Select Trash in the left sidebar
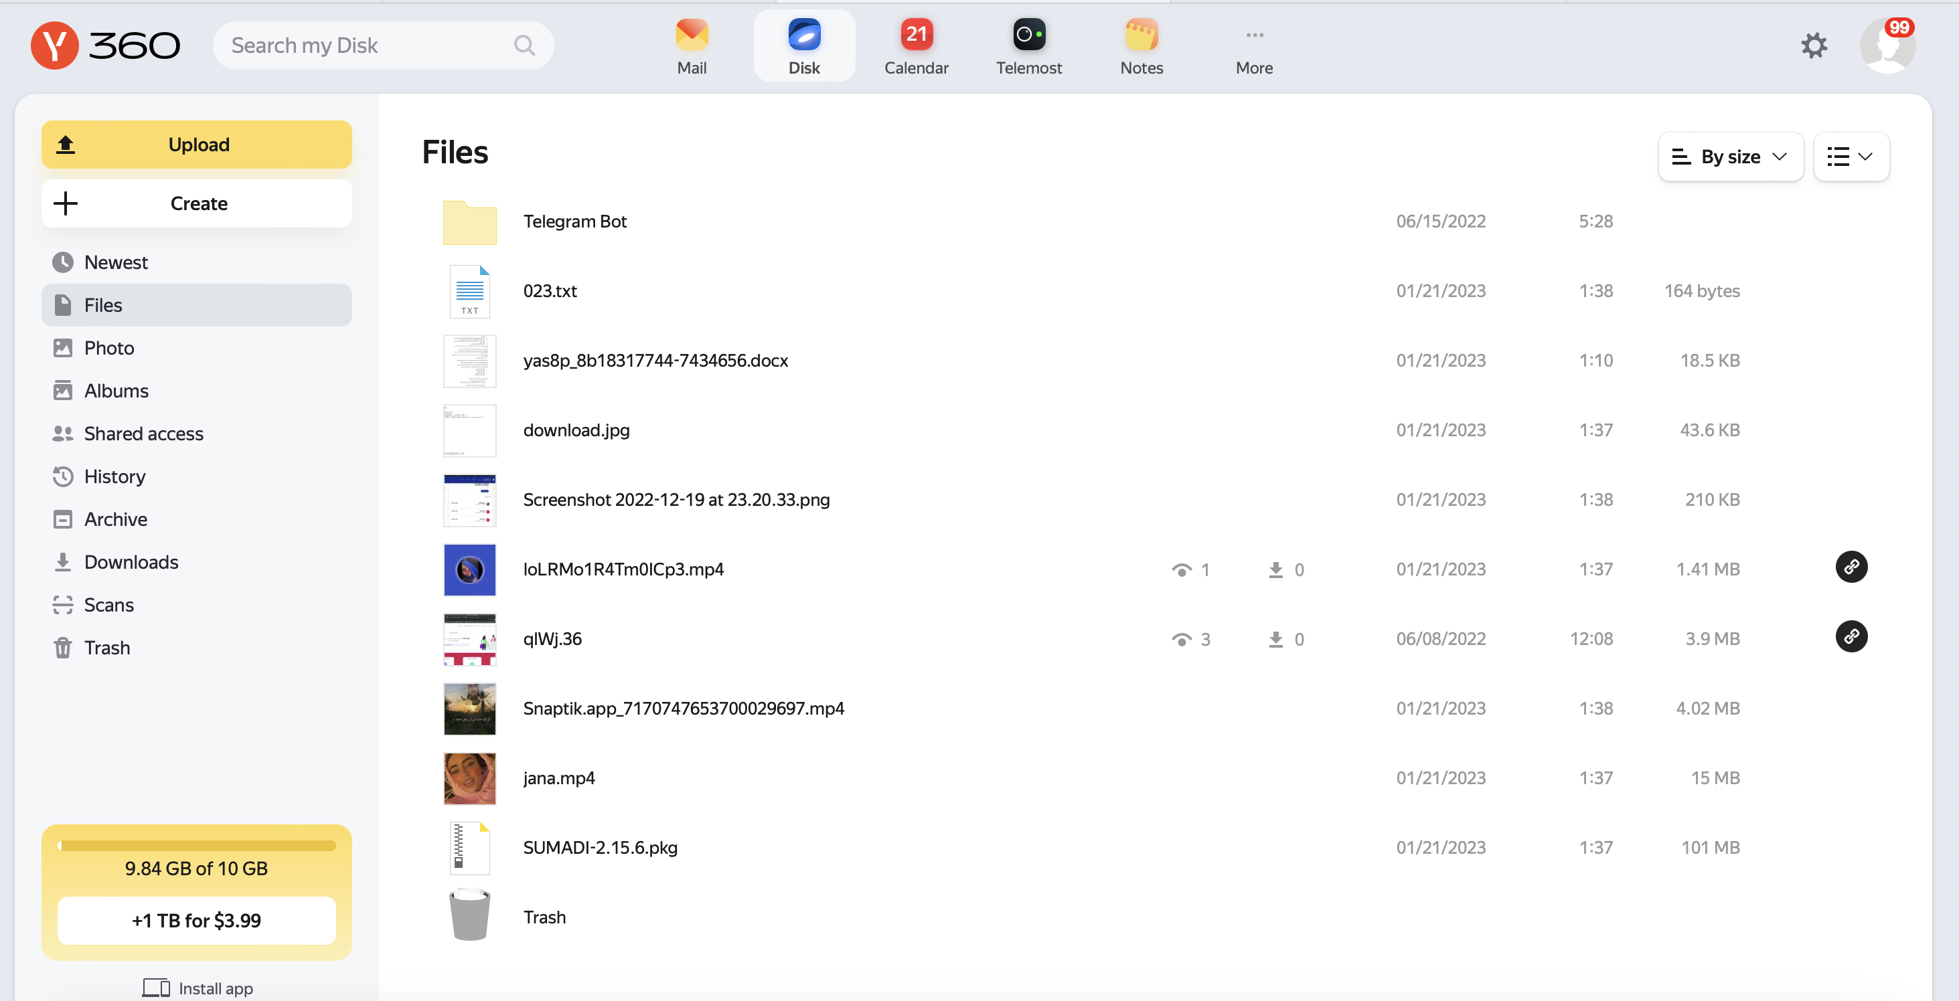This screenshot has width=1959, height=1001. (106, 648)
